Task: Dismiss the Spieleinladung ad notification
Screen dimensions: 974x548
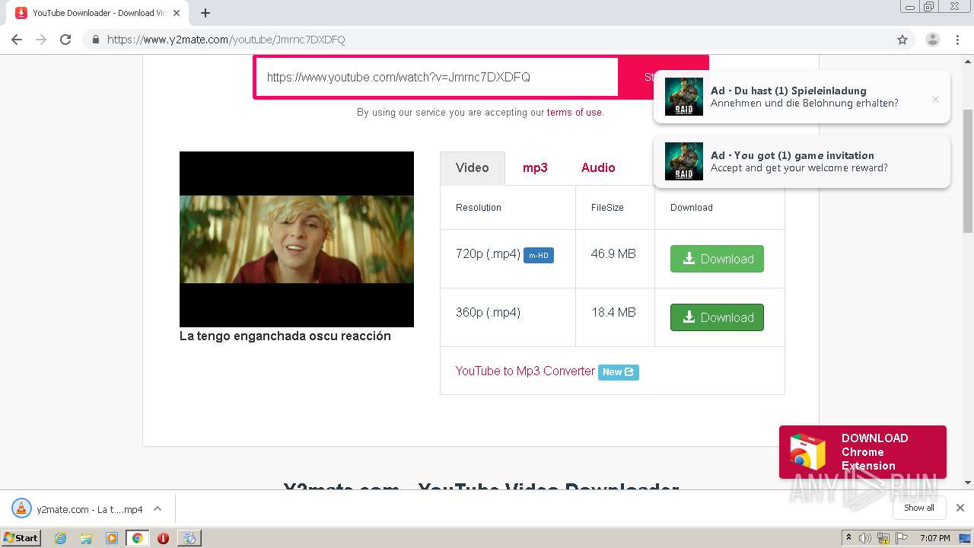Action: [935, 99]
